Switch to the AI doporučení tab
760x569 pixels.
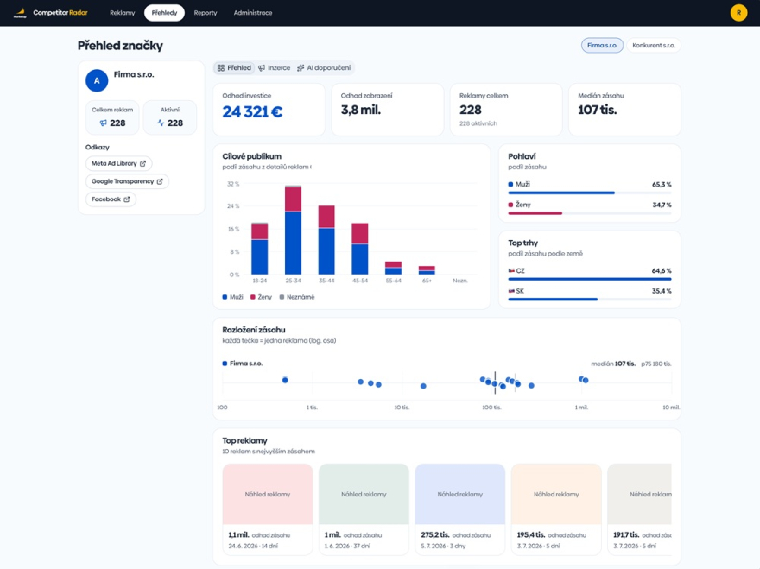coord(324,68)
